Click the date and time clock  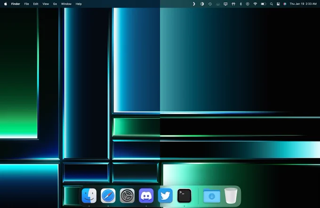(x=303, y=4)
